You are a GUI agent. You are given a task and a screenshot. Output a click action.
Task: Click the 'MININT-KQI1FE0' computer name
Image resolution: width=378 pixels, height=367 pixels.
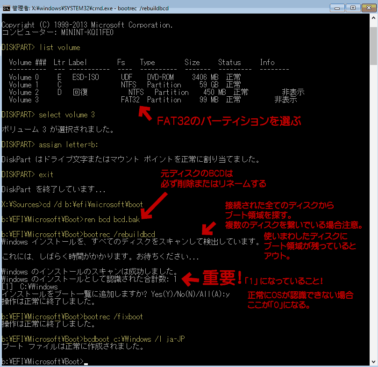87,33
